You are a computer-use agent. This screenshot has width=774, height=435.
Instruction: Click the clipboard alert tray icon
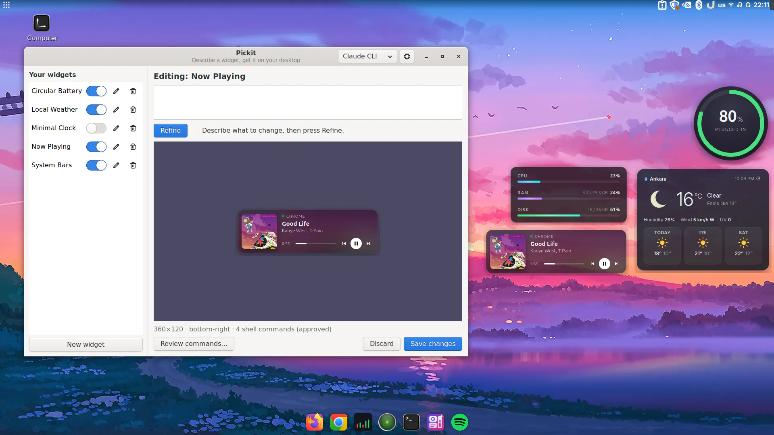tap(662, 5)
